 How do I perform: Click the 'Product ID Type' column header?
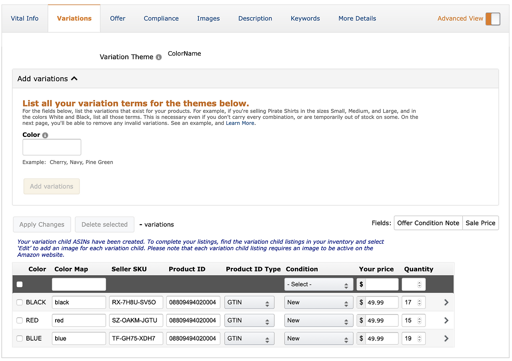253,269
